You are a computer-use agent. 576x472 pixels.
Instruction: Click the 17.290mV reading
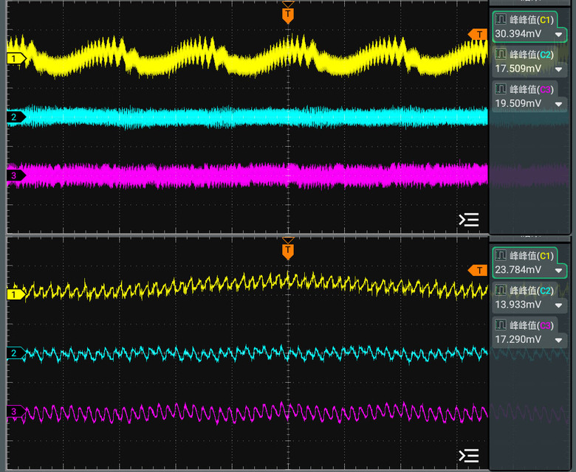point(518,339)
